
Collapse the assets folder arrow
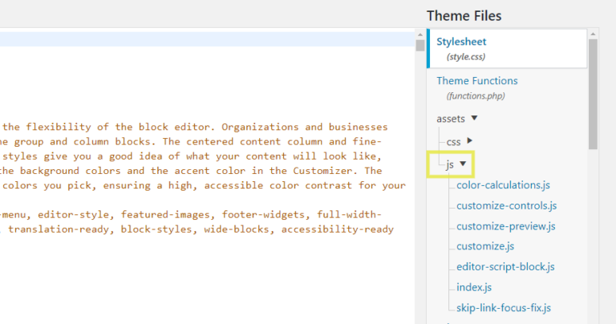pyautogui.click(x=474, y=118)
